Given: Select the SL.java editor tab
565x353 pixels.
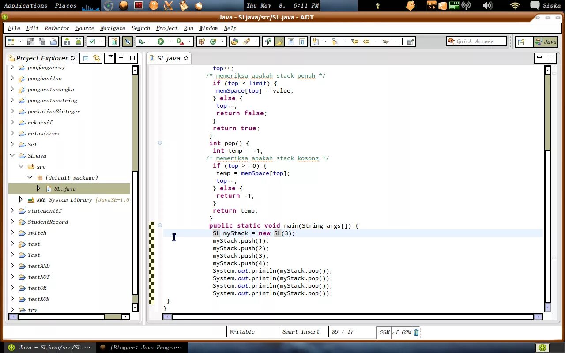Looking at the screenshot, I should pyautogui.click(x=168, y=58).
